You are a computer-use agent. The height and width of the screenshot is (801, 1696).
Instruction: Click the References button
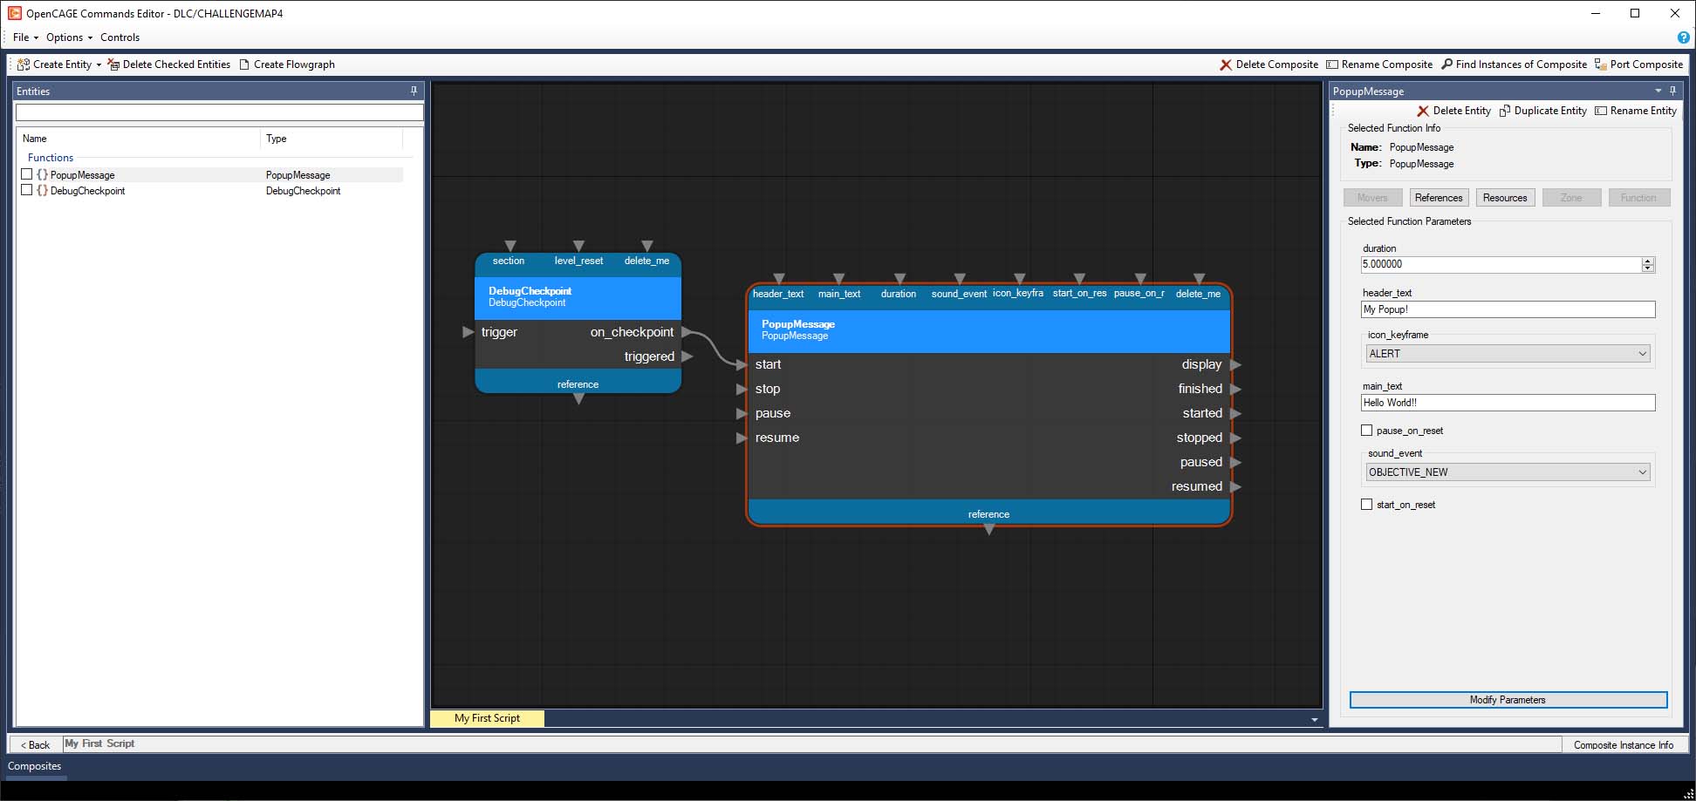pyautogui.click(x=1438, y=198)
